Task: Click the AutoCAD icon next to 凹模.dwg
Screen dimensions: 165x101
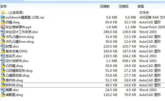Action: coord(3,22)
